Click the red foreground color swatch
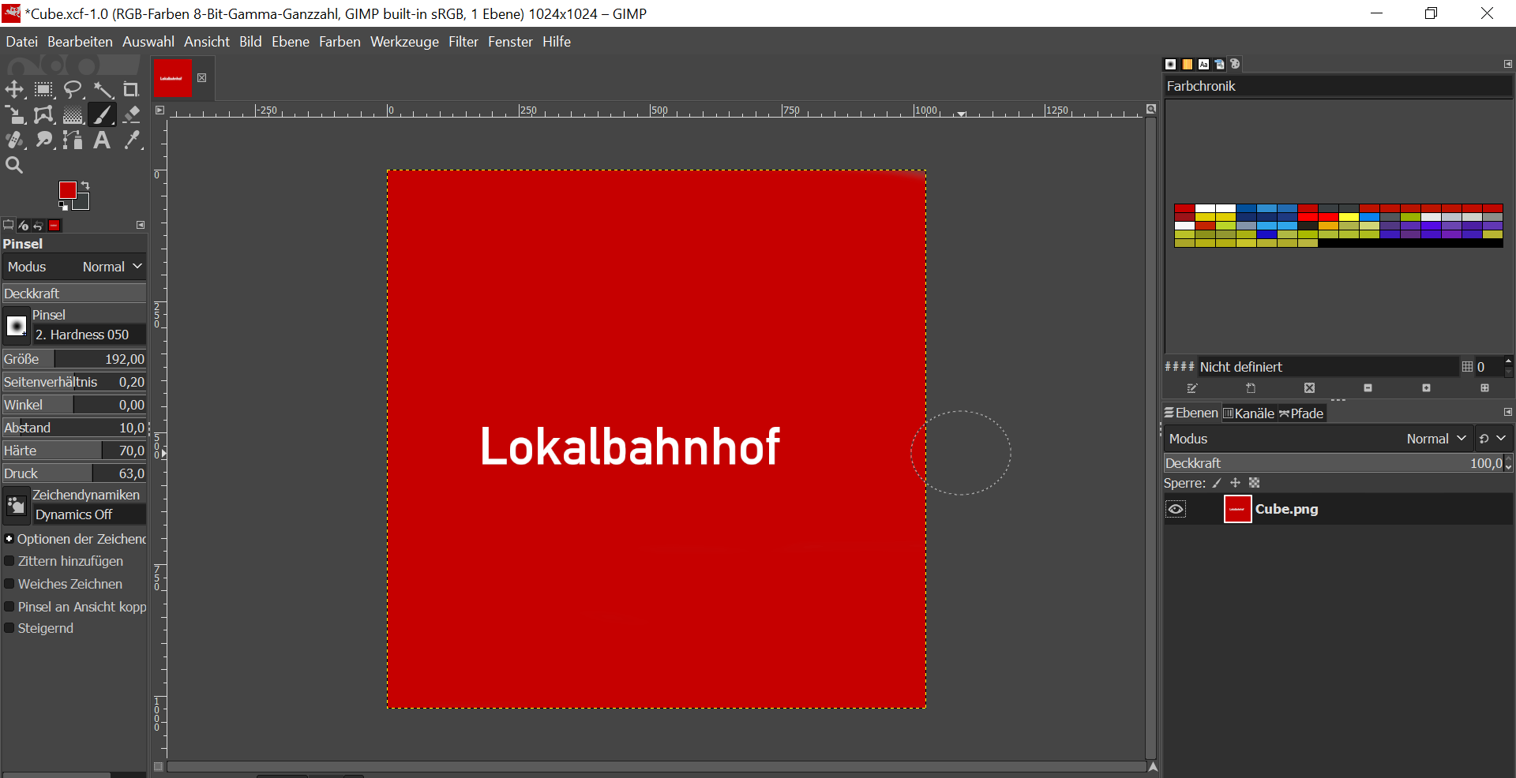Image resolution: width=1516 pixels, height=778 pixels. 67,189
